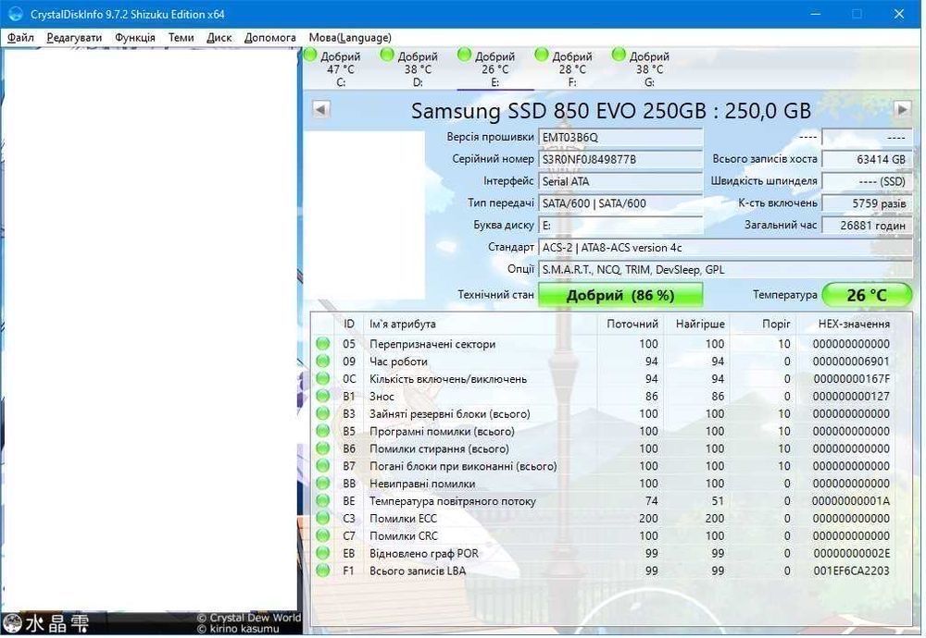Image resolution: width=926 pixels, height=638 pixels.
Task: Open the Файл menu
Action: coord(20,37)
